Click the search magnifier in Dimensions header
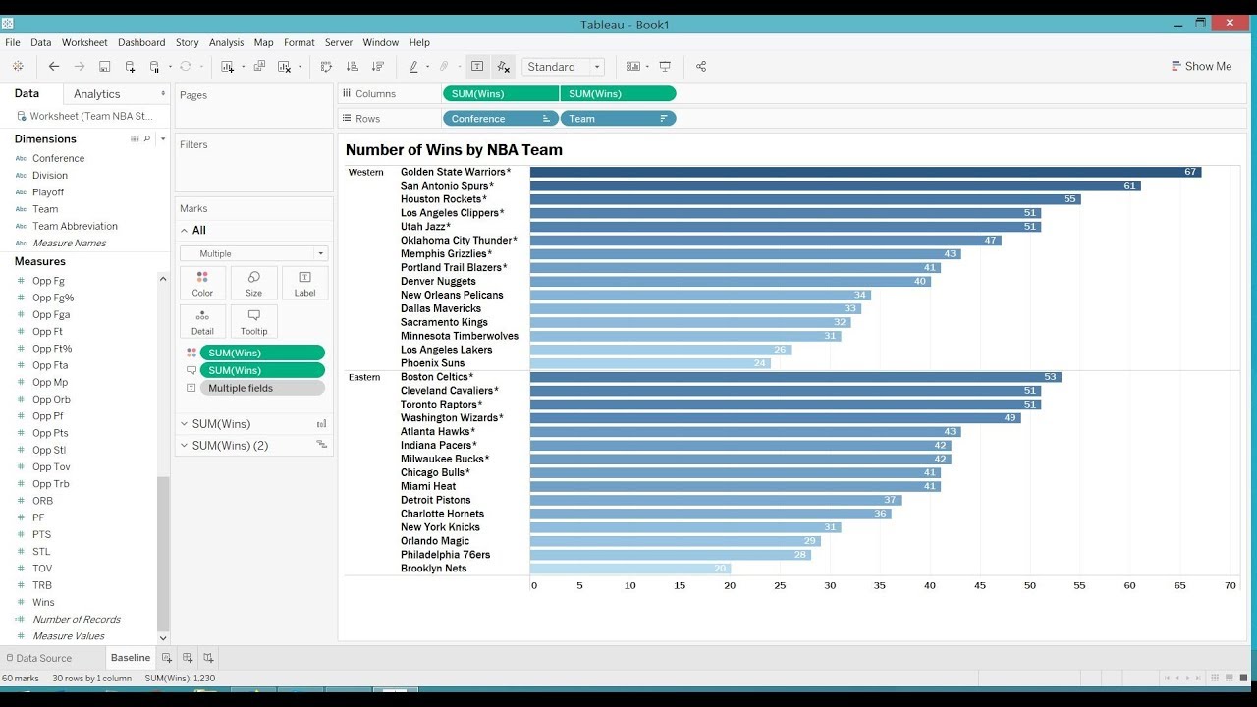 pyautogui.click(x=148, y=139)
